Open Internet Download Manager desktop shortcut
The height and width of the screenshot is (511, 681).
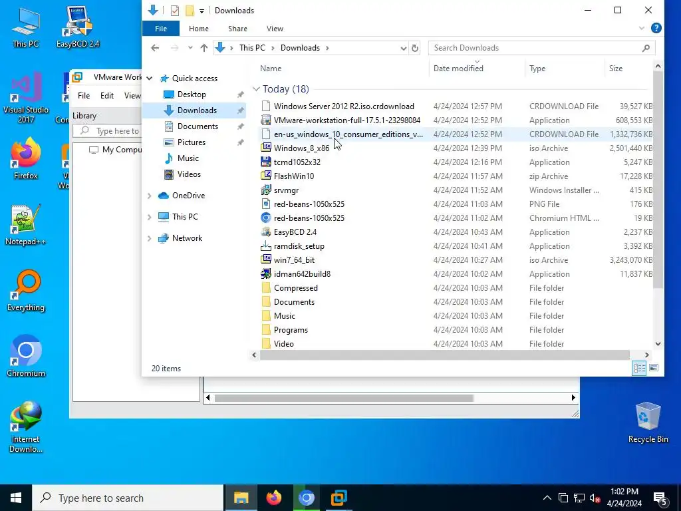[26, 426]
